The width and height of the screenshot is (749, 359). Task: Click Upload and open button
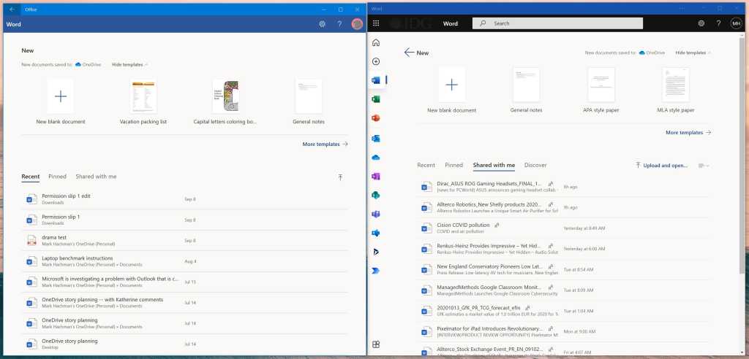(x=661, y=166)
